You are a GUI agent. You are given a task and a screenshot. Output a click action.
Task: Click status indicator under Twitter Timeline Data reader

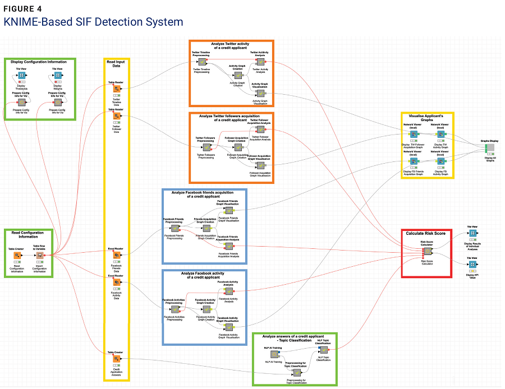(x=117, y=95)
